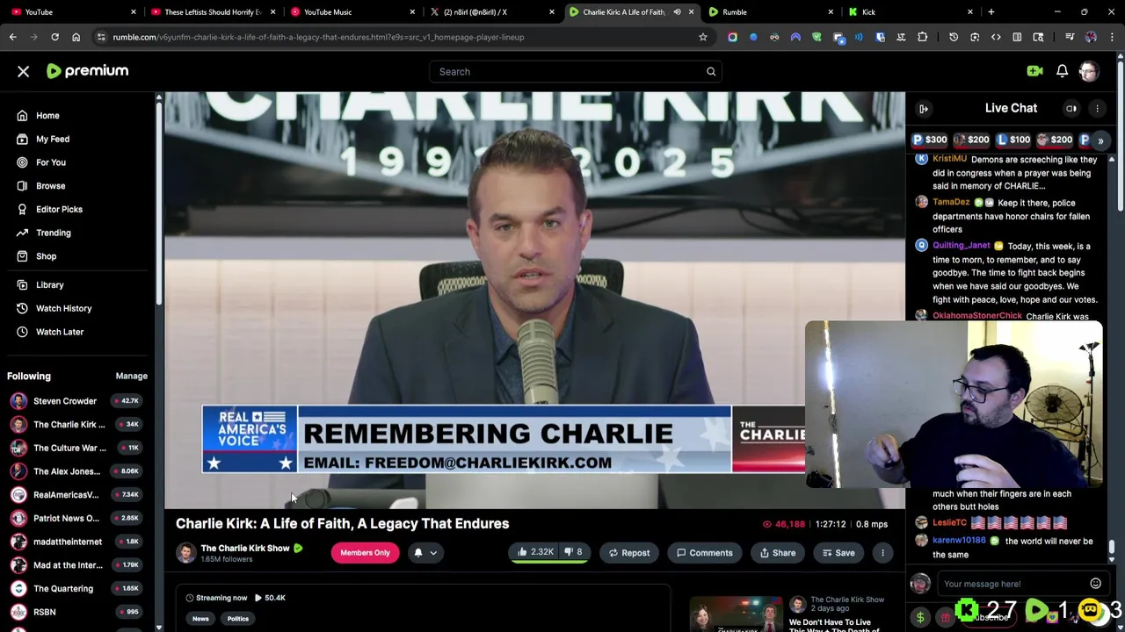
Task: Toggle the chat theater mode switch
Action: [x=1071, y=108]
